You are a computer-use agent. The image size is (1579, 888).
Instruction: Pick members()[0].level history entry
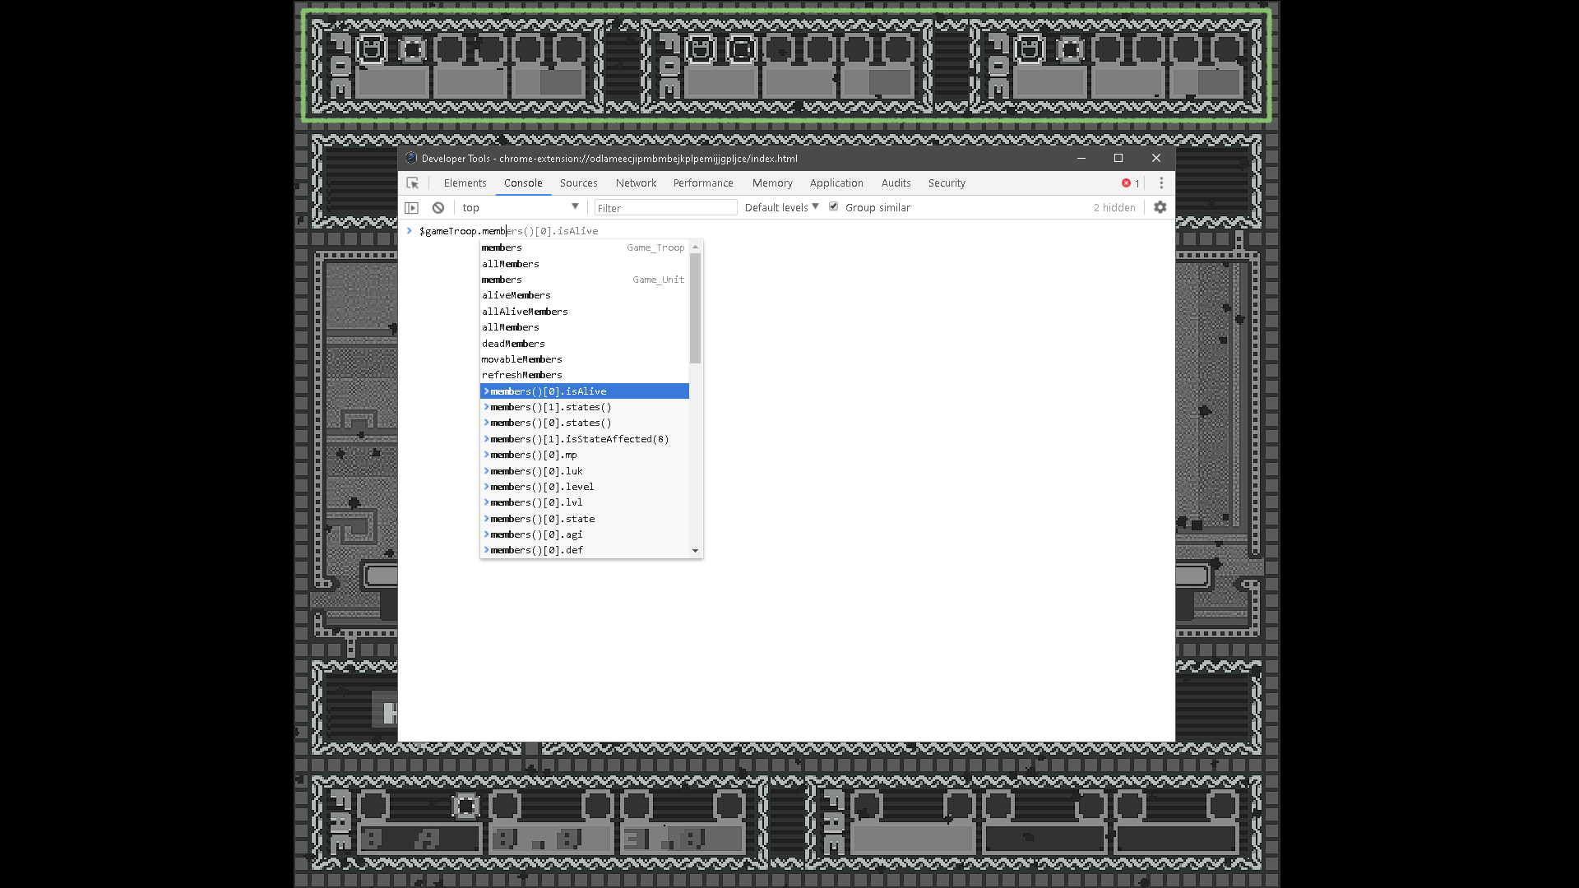click(584, 487)
